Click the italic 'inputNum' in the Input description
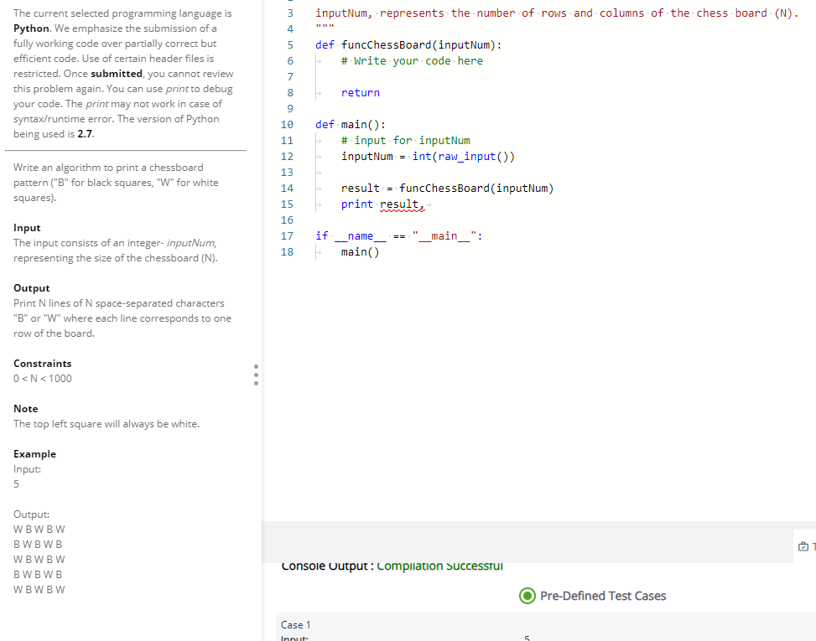 coord(190,243)
